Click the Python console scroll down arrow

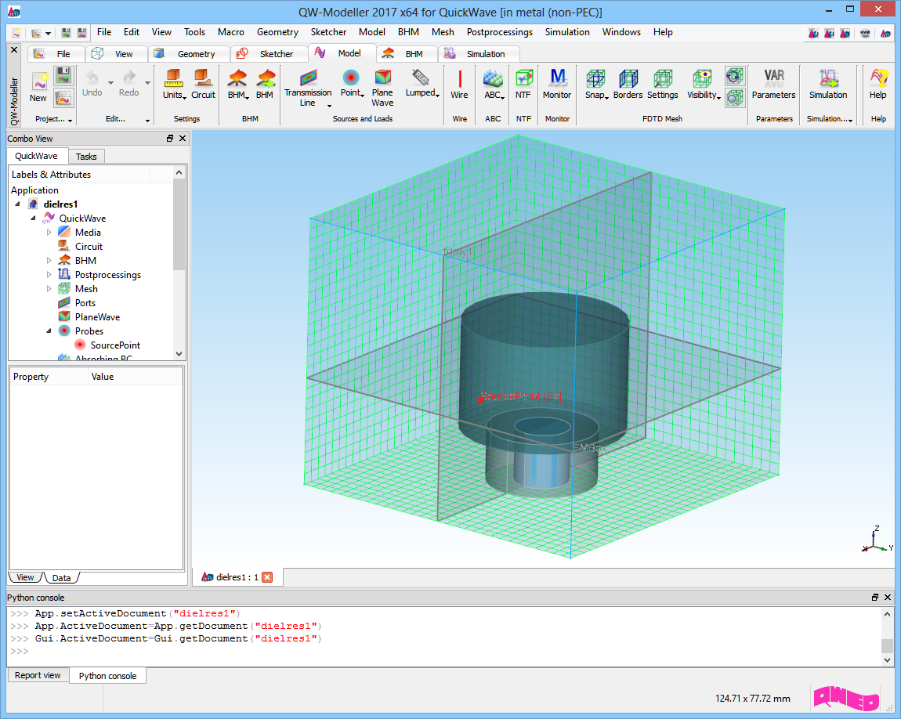pyautogui.click(x=887, y=659)
